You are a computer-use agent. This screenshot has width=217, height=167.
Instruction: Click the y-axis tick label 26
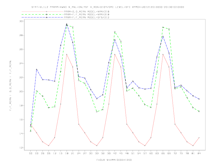(21, 49)
